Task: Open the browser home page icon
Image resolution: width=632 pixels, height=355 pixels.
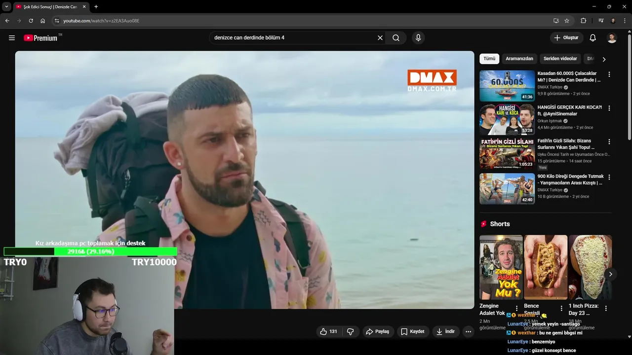Action: [x=42, y=21]
